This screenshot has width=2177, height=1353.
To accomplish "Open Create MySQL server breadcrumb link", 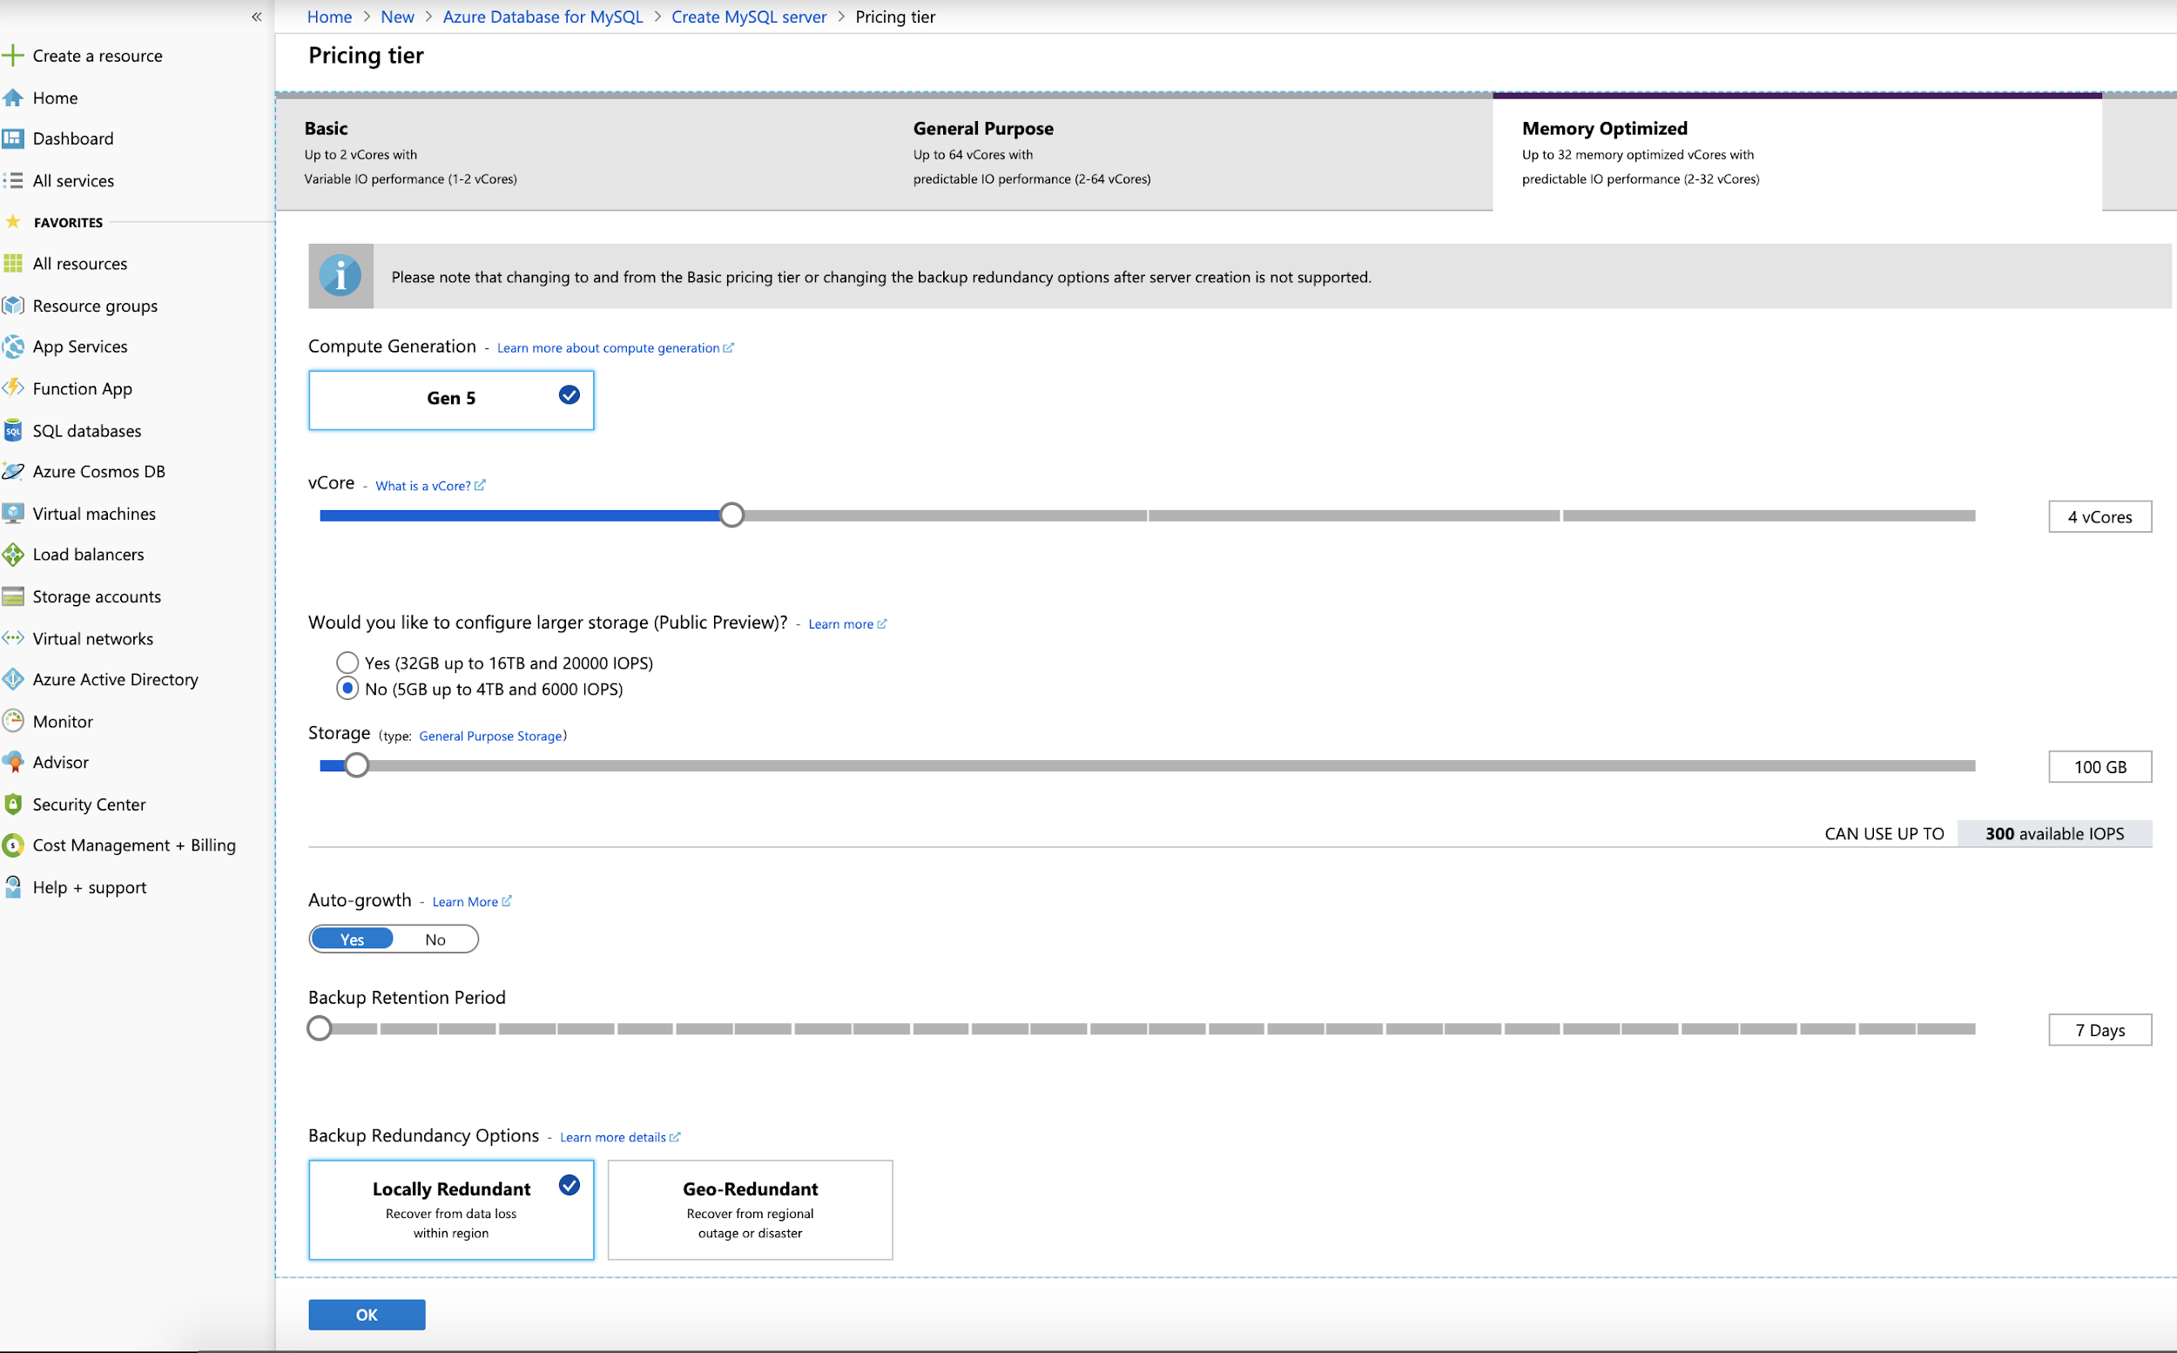I will [x=749, y=17].
